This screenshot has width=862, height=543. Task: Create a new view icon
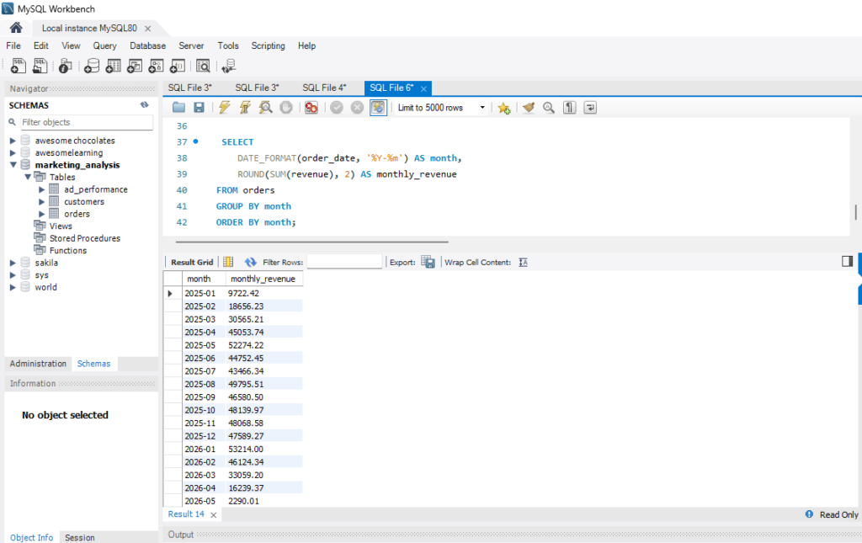pyautogui.click(x=135, y=66)
